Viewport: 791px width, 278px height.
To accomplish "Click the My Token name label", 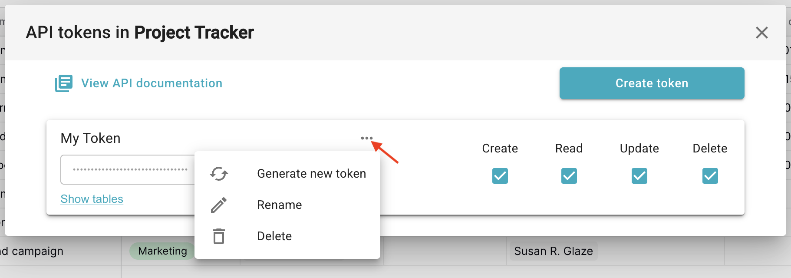I will (90, 138).
